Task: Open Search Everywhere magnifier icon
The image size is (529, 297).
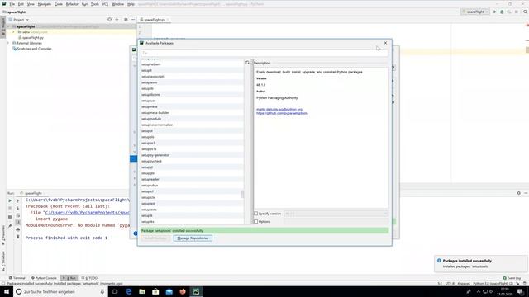Action: [526, 12]
